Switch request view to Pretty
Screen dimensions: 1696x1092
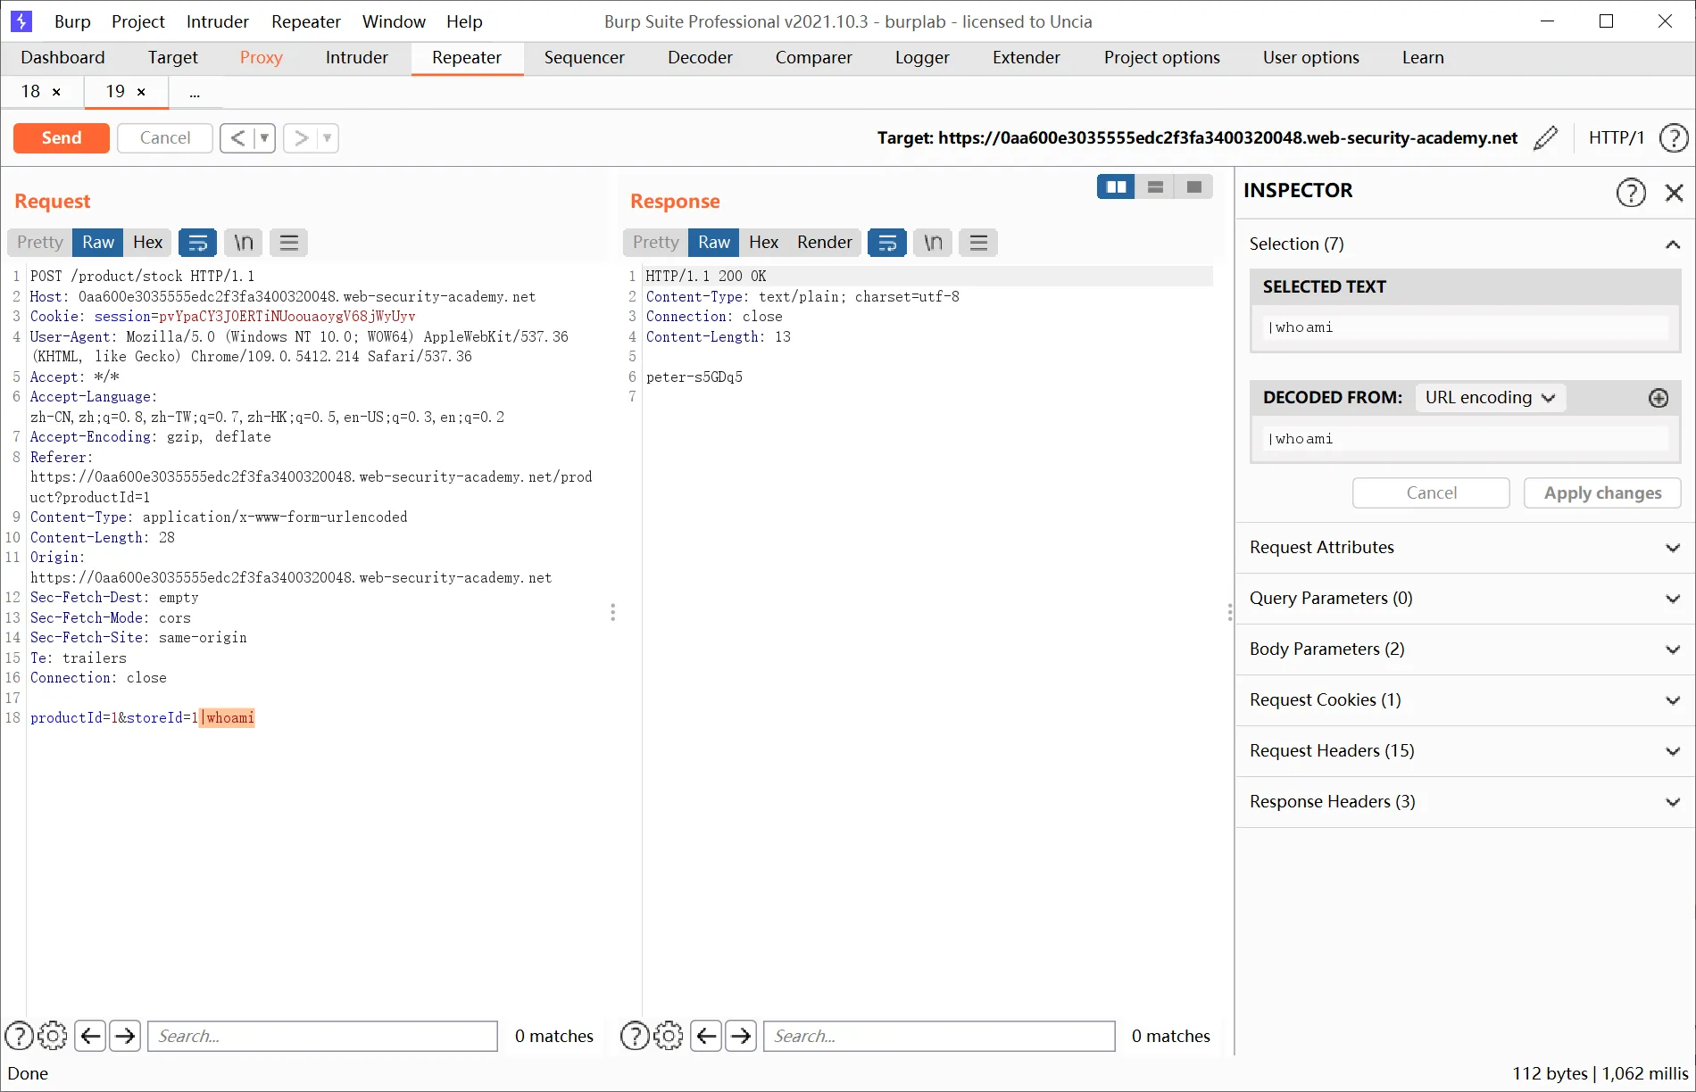coord(40,243)
